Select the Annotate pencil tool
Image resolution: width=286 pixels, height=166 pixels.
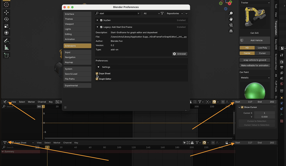point(6,41)
